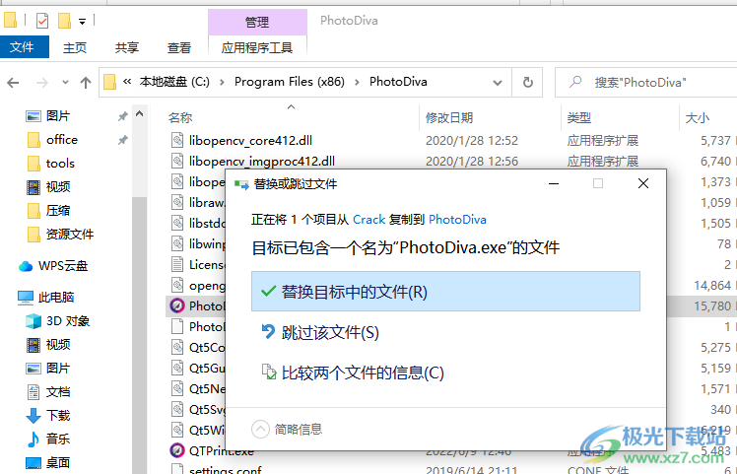This screenshot has width=737, height=474.
Task: Sort by 名称 column header
Action: click(180, 118)
